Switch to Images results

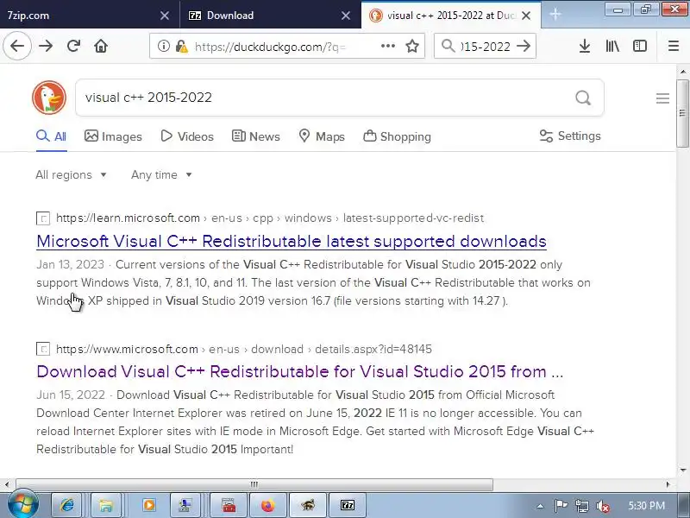pyautogui.click(x=113, y=136)
